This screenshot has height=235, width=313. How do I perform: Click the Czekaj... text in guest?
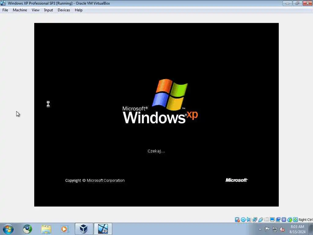coord(156,151)
